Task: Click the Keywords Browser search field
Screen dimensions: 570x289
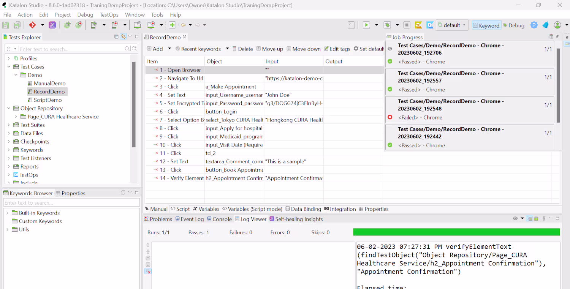Action: coord(71,203)
